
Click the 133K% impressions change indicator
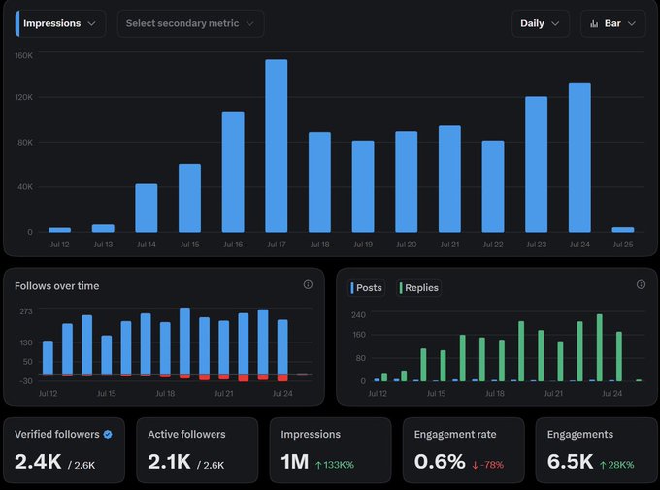(x=335, y=465)
